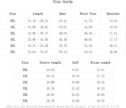Select shoulder value 17.13
Image resolution: width=126 pixels, height=108 pixels.
[x=113, y=33]
